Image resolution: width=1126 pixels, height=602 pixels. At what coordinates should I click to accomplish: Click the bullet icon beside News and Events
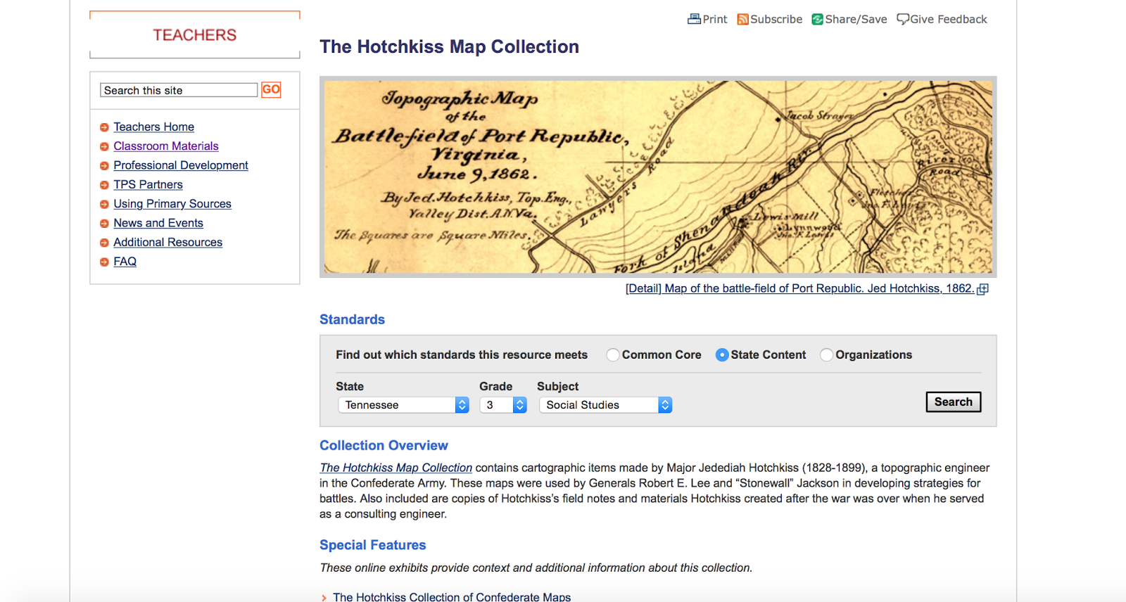[x=104, y=224]
